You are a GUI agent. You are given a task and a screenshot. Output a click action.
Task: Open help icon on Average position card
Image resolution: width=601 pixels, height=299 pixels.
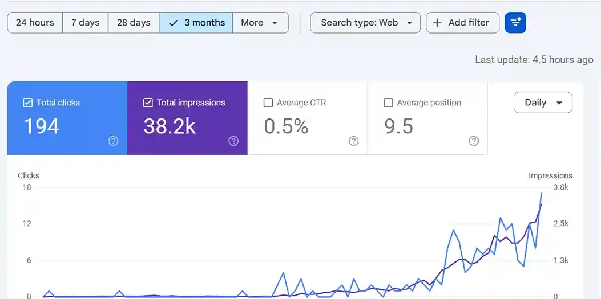tap(474, 141)
